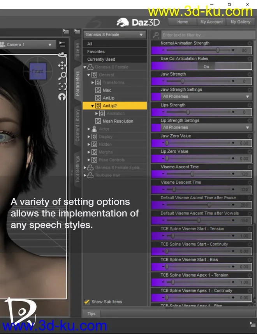
Task: Open the Camera 1 view dropdown
Action: point(28,44)
